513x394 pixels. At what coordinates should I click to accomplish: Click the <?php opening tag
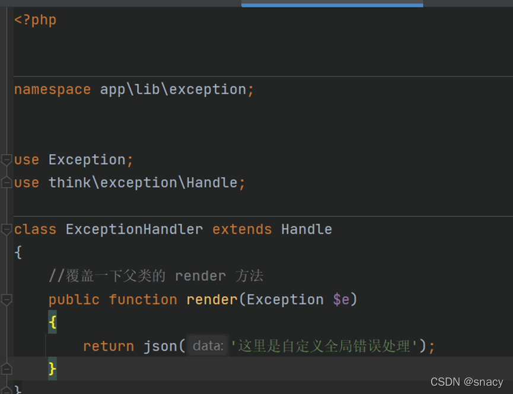click(36, 20)
